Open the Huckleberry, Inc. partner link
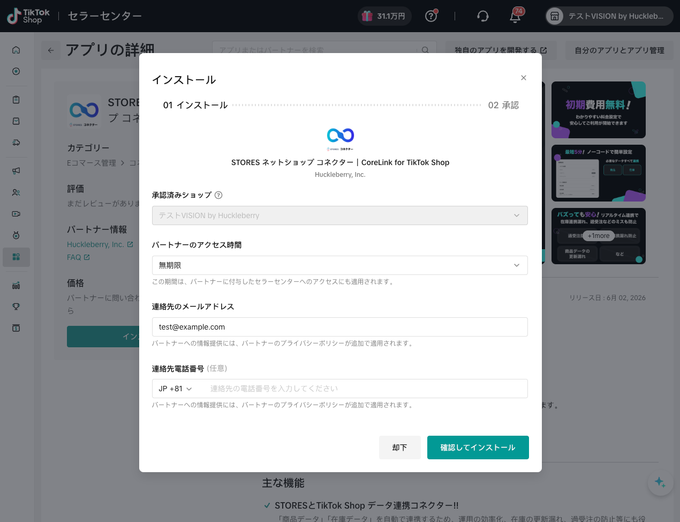This screenshot has height=522, width=680. (x=100, y=244)
